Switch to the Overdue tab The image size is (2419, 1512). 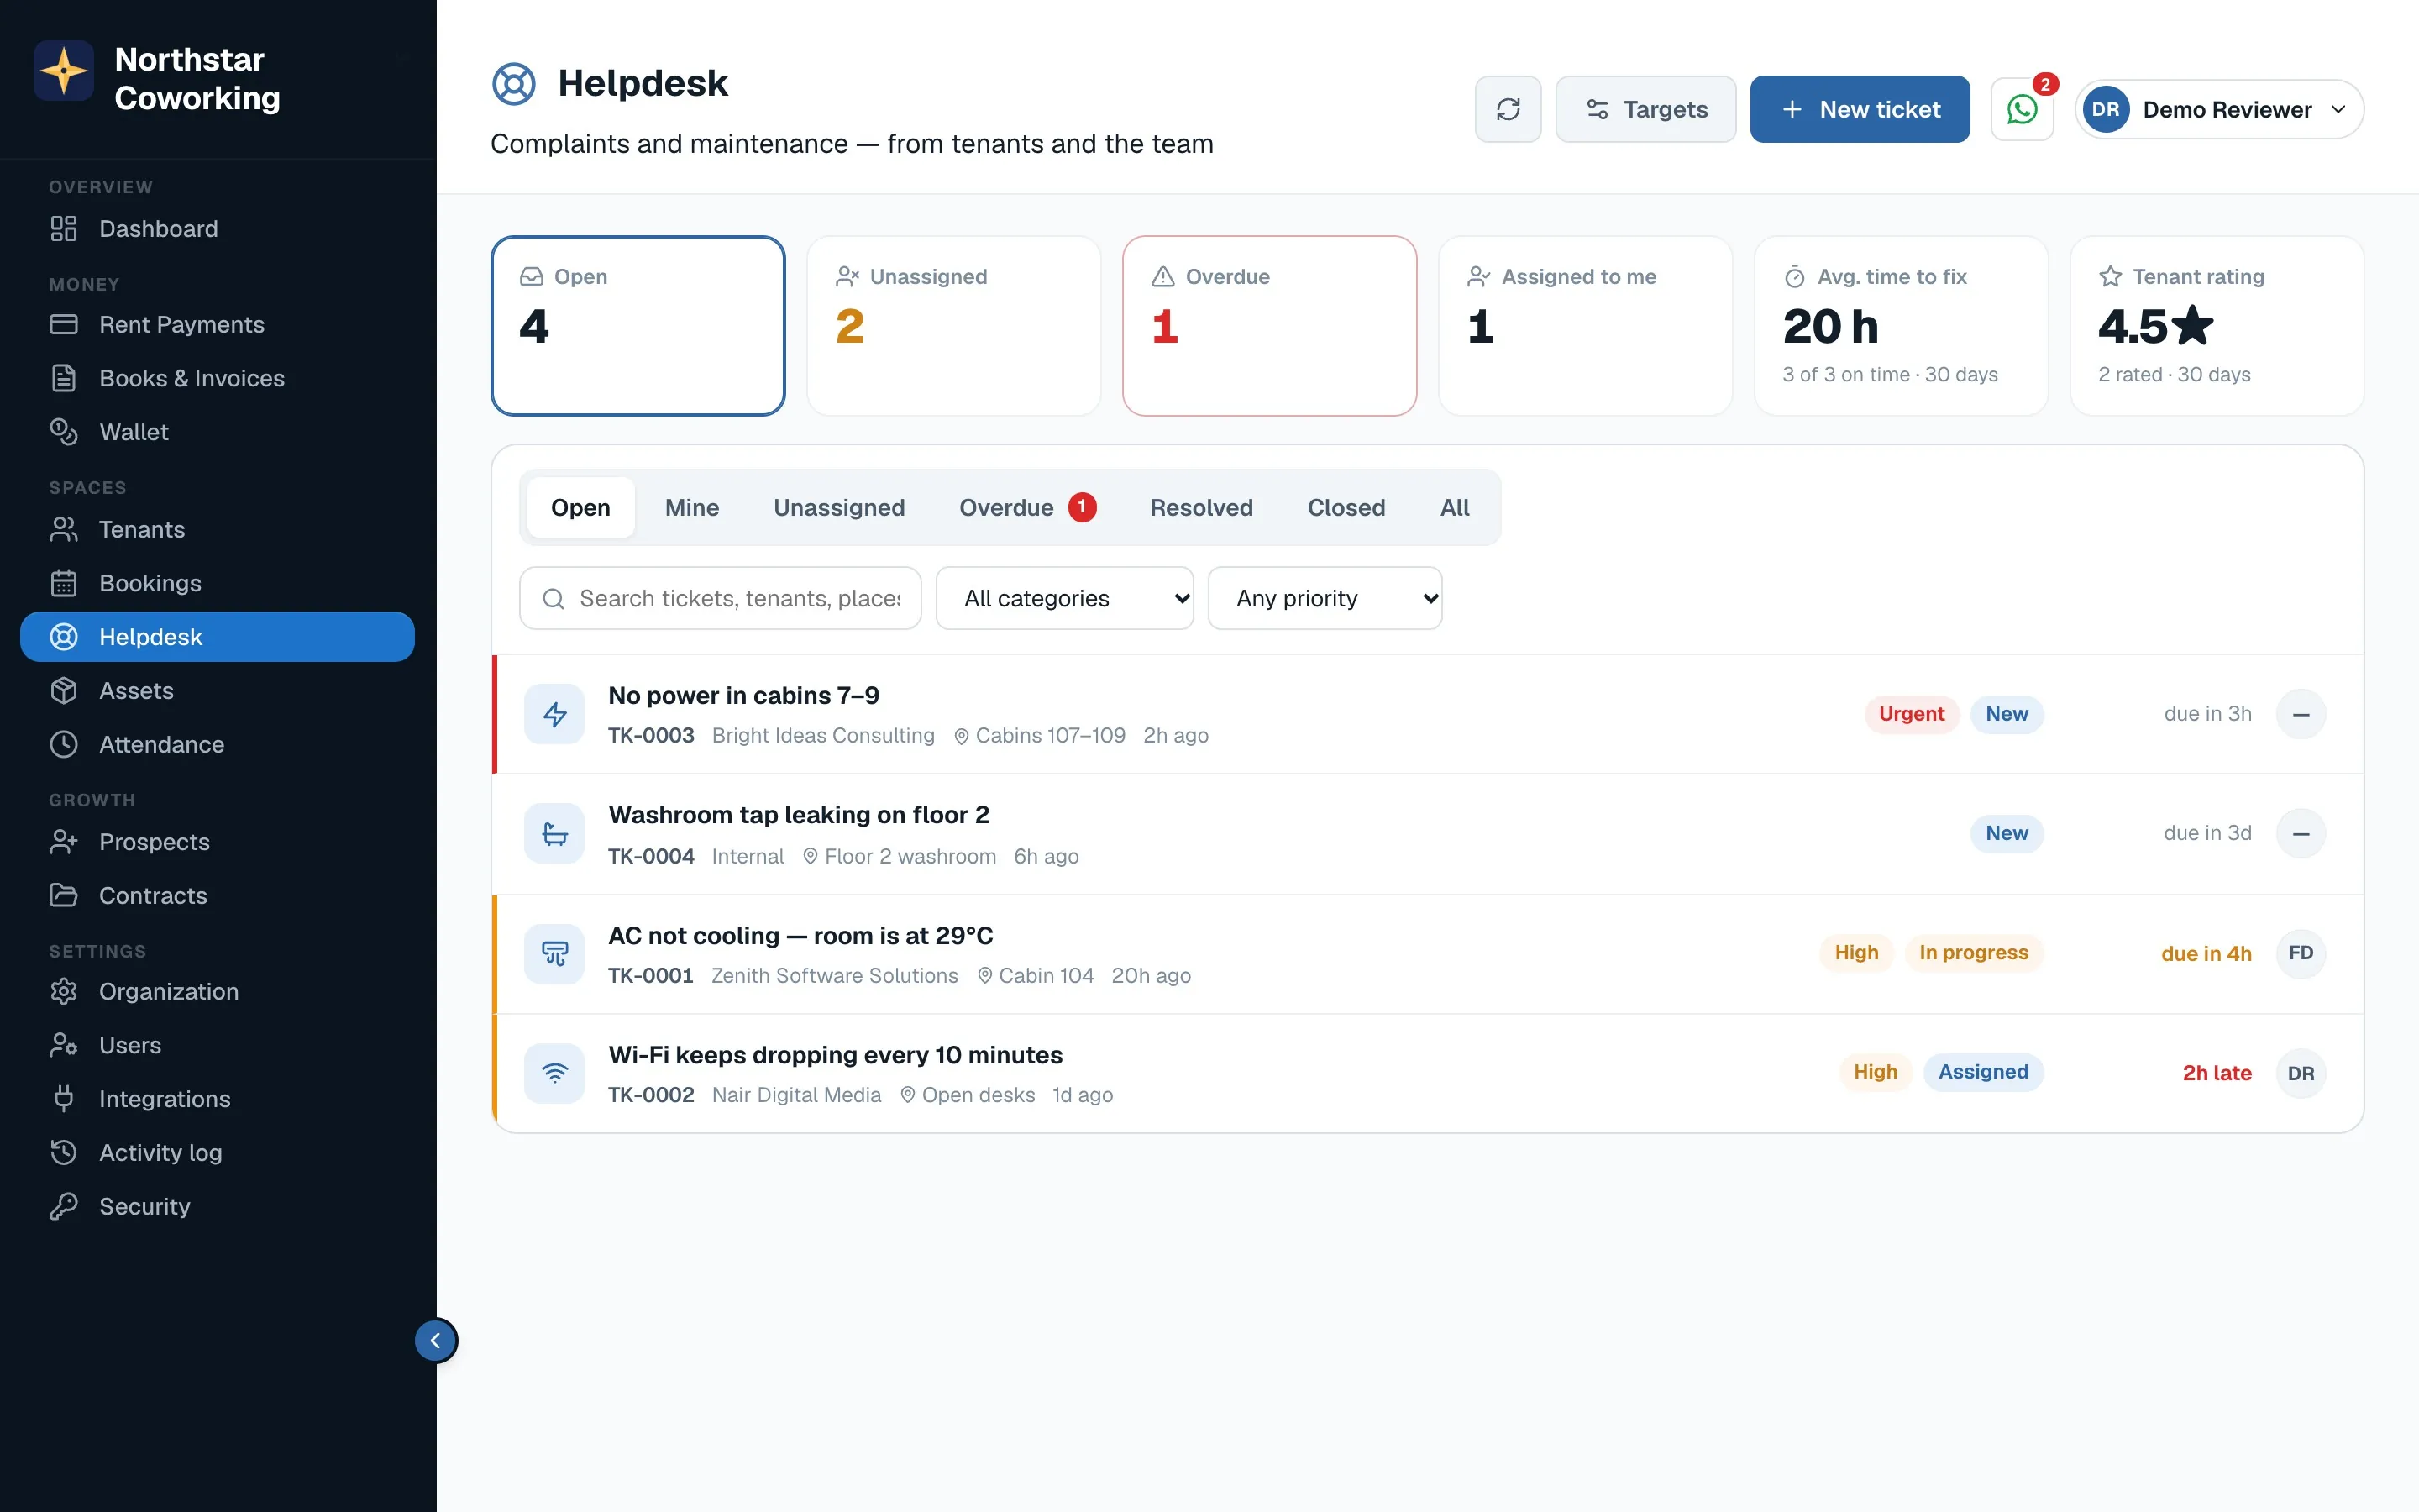click(x=1027, y=507)
